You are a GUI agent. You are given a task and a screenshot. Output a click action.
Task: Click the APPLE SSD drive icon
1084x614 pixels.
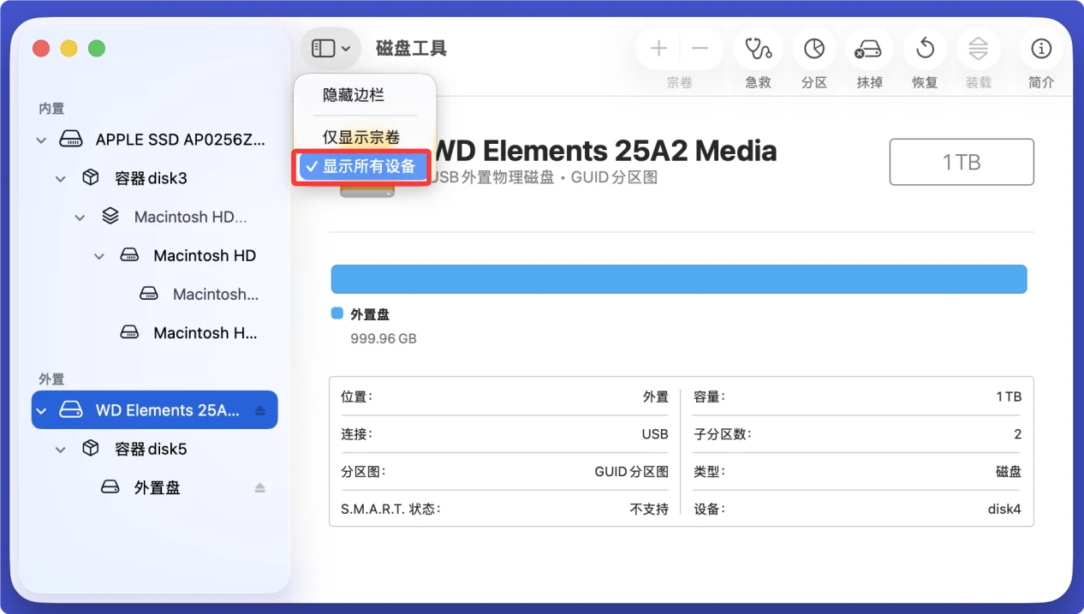point(71,139)
